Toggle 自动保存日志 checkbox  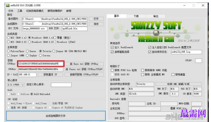click(x=150, y=52)
